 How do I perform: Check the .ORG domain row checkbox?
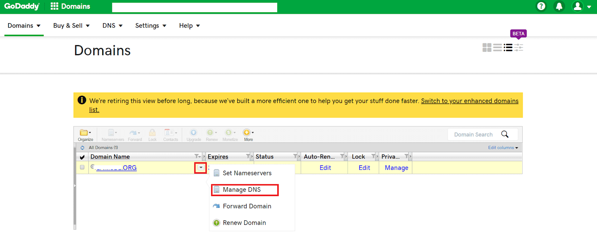point(82,167)
